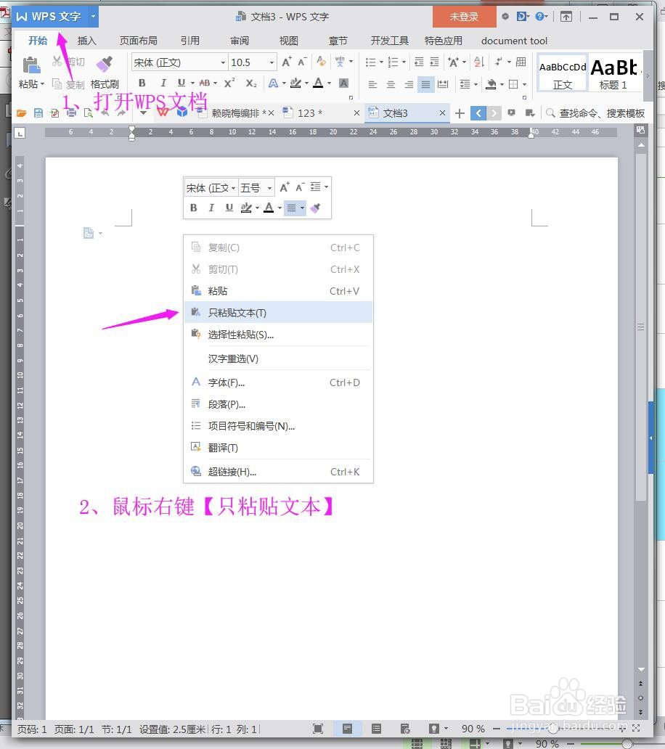The image size is (665, 749).
Task: Click the print preview icon
Action: 88,113
